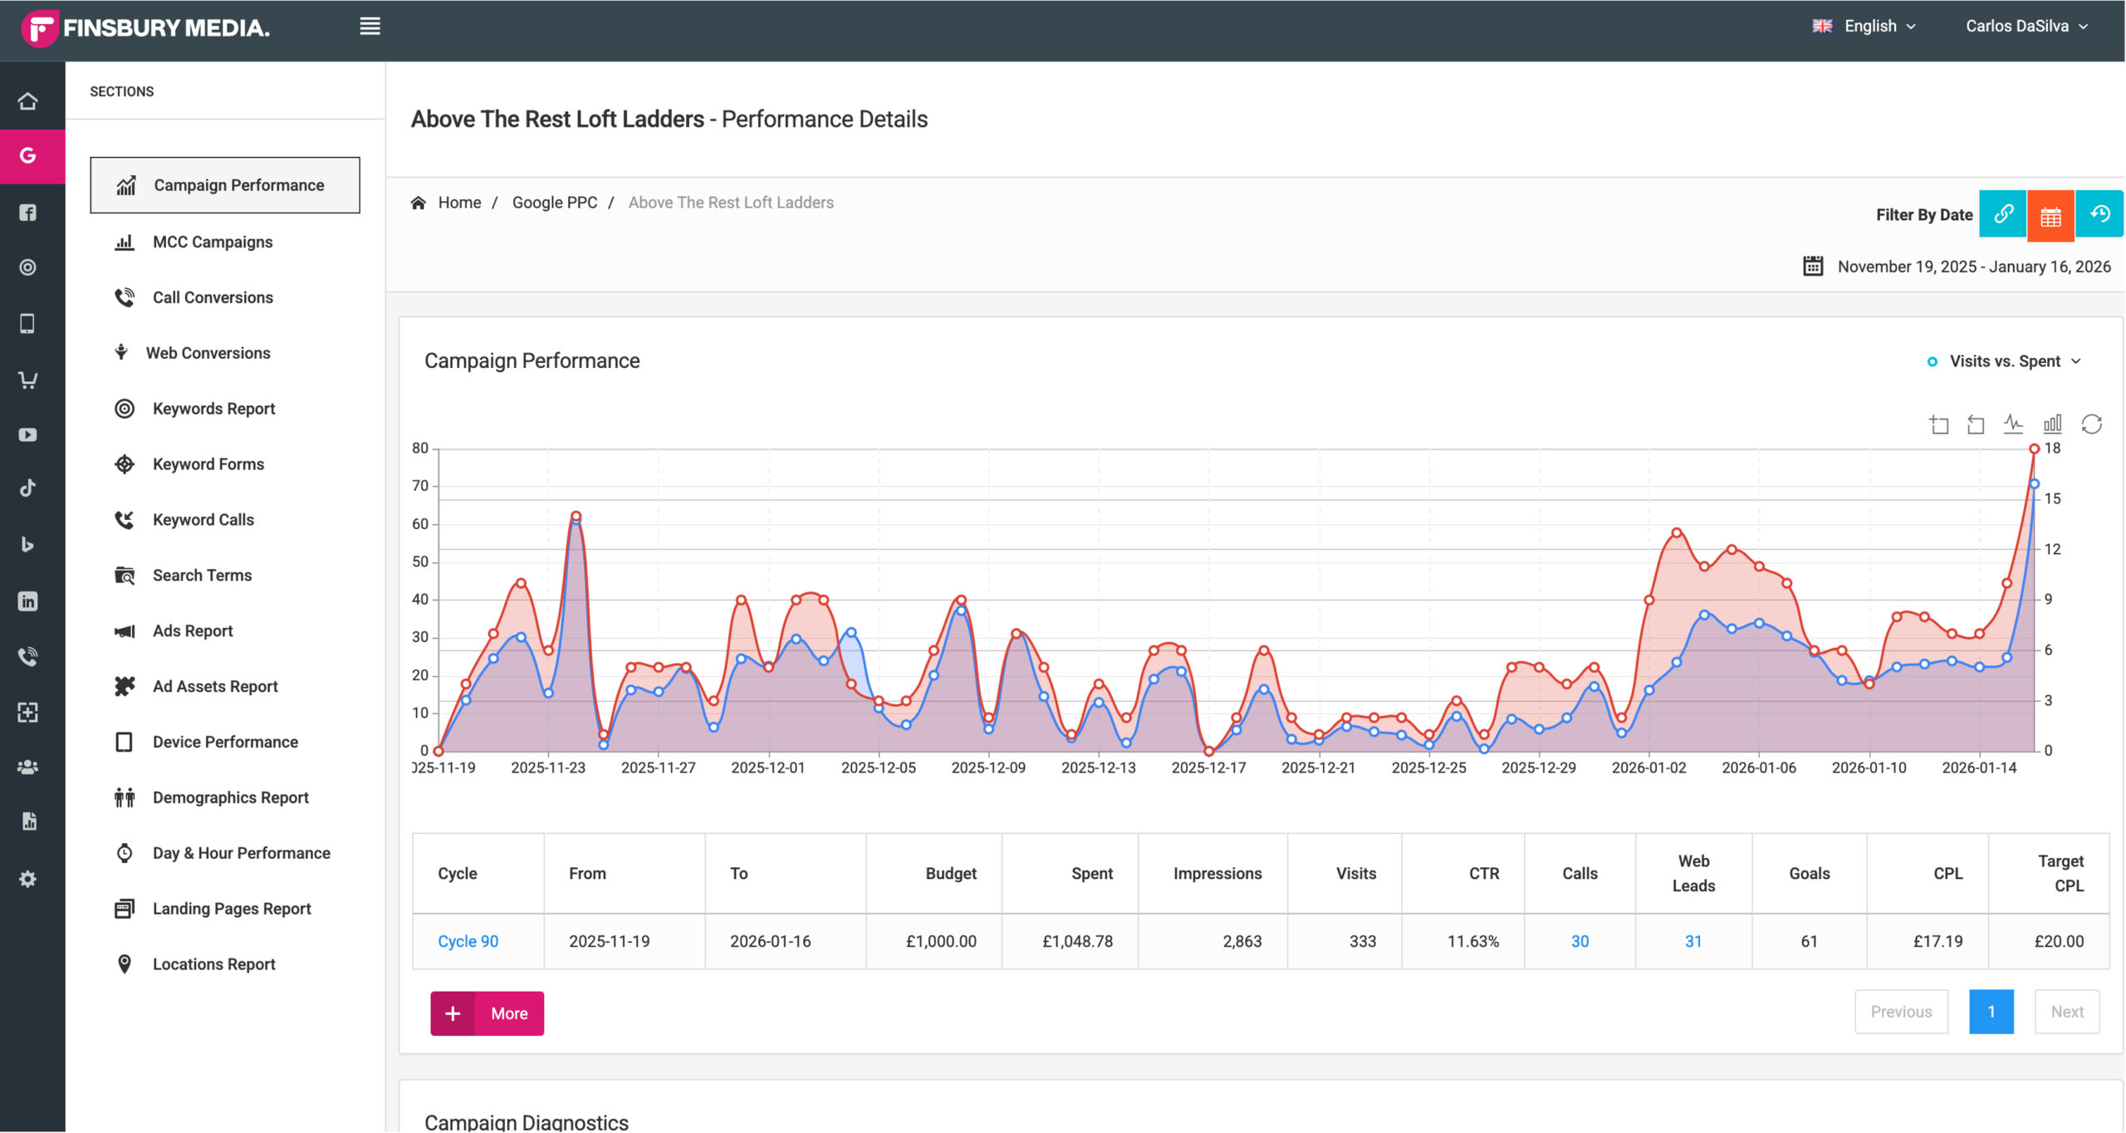Open the Google section in left rail

coord(28,155)
